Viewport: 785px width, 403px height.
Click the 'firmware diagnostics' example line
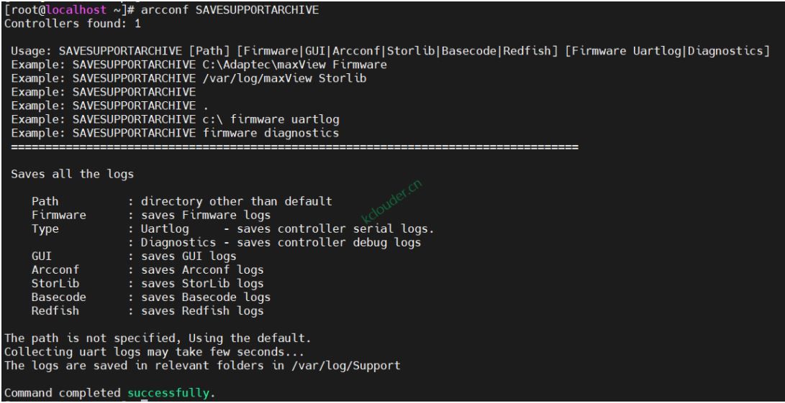(x=176, y=133)
